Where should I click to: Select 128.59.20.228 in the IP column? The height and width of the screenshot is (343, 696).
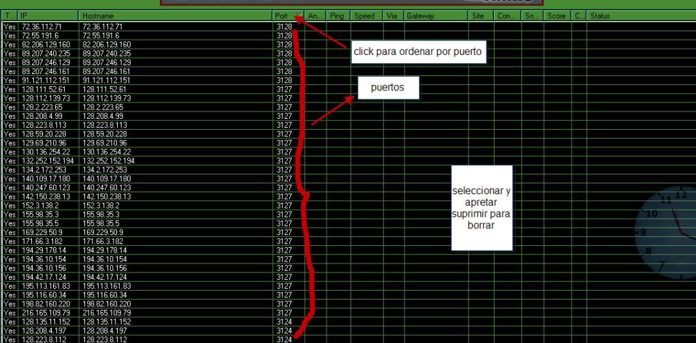44,134
